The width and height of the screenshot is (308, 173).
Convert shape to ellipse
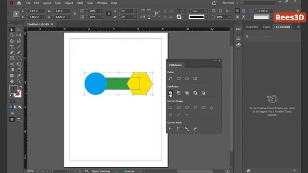(204, 108)
